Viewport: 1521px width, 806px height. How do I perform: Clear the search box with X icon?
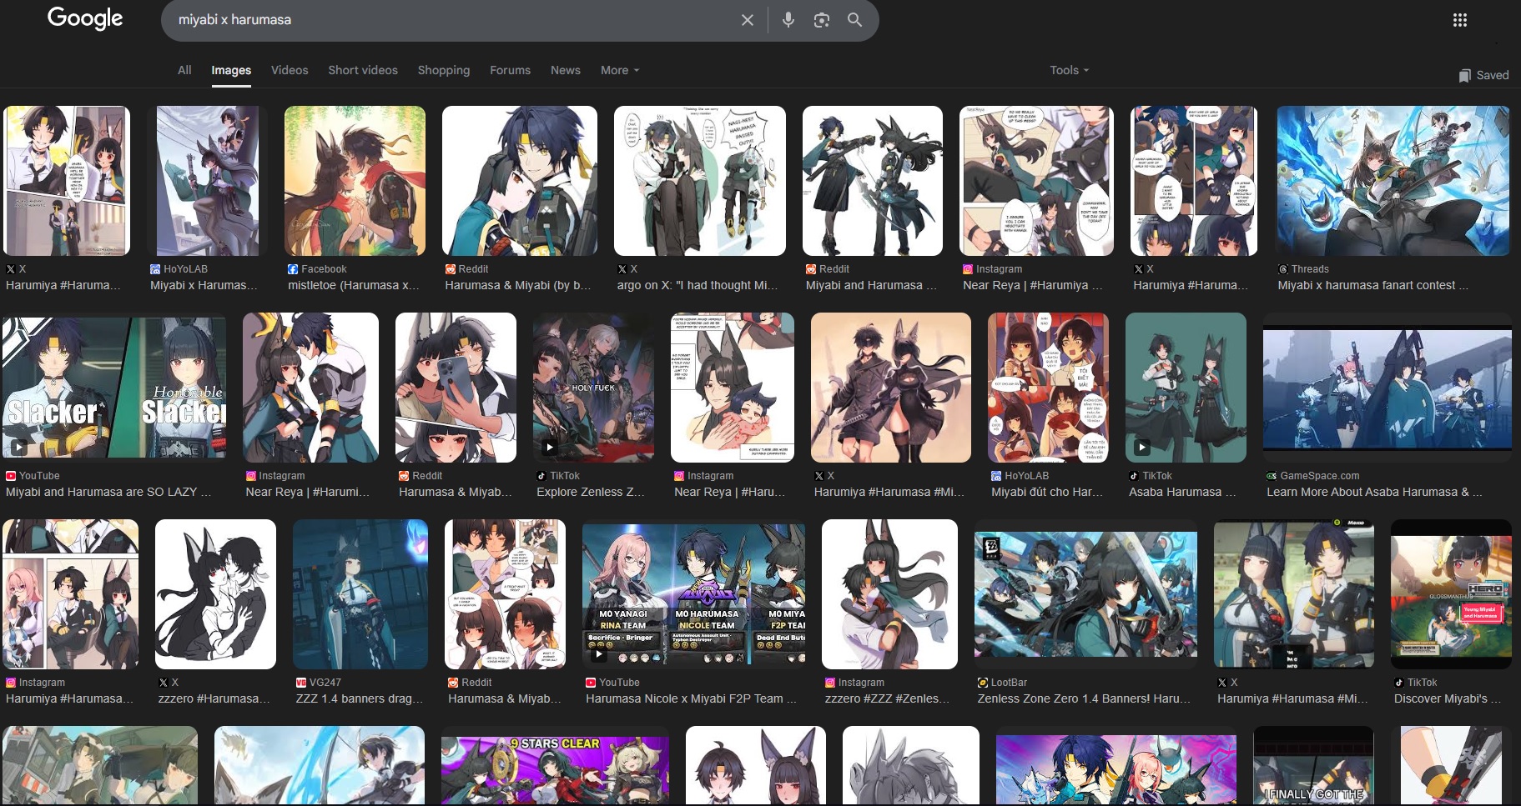point(748,20)
